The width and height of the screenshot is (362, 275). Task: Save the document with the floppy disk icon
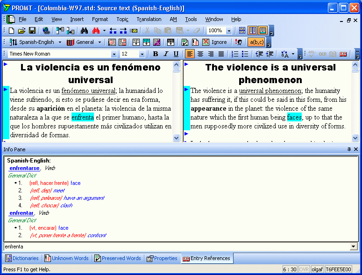click(x=32, y=30)
